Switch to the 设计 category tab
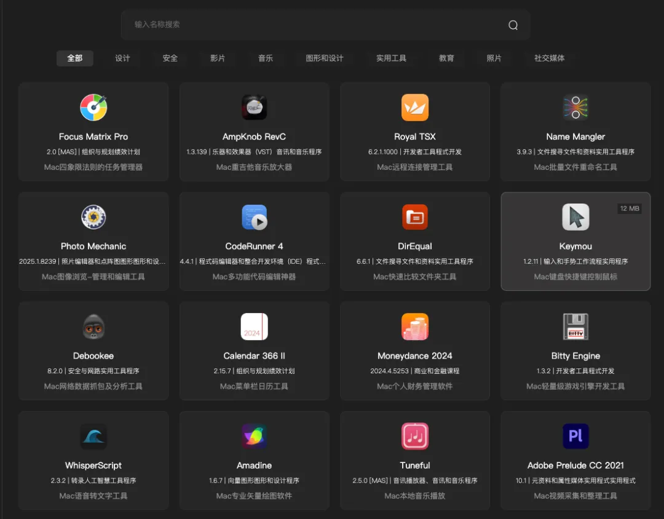Image resolution: width=664 pixels, height=519 pixels. pos(122,58)
